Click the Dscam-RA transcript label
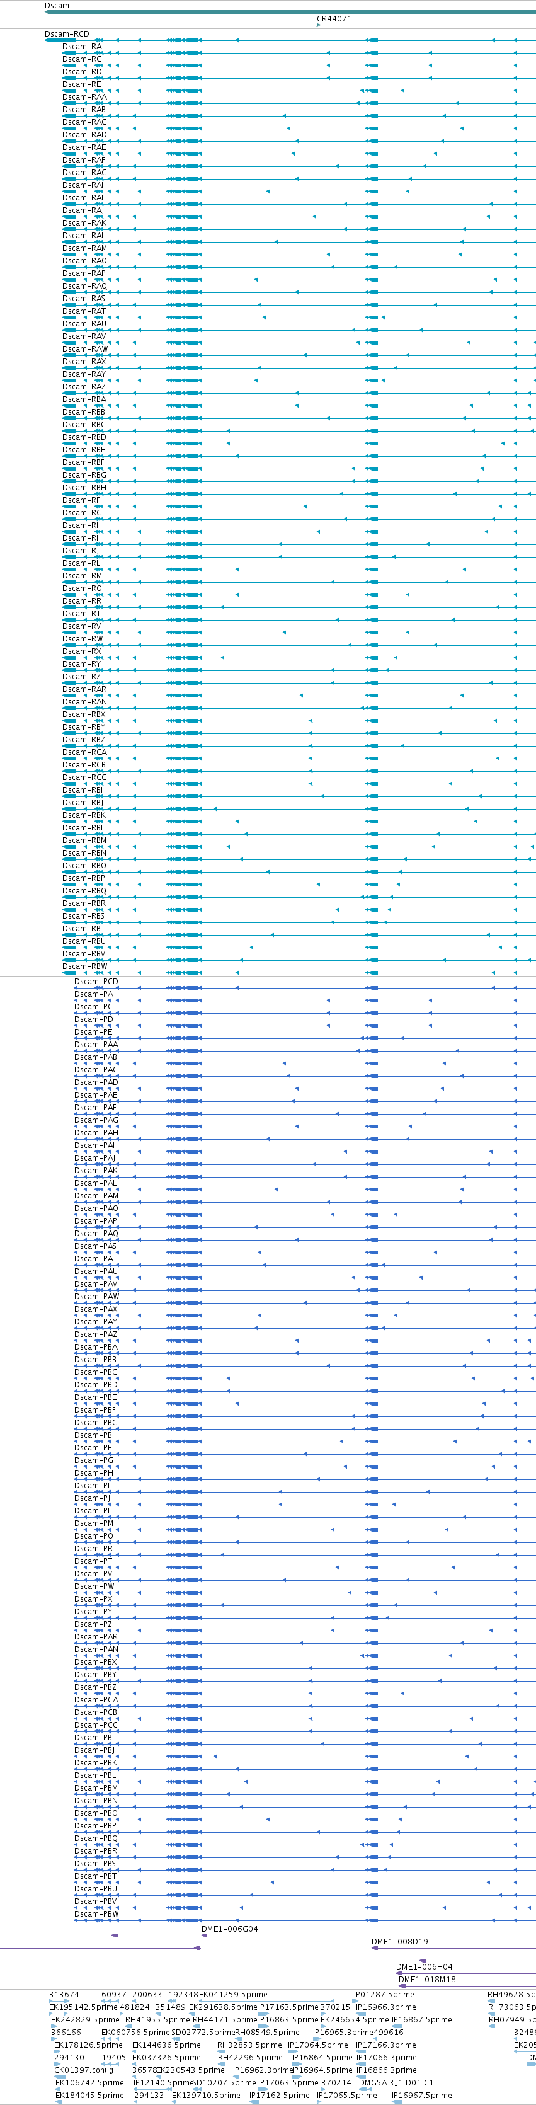Image resolution: width=536 pixels, height=2105 pixels. pos(83,47)
